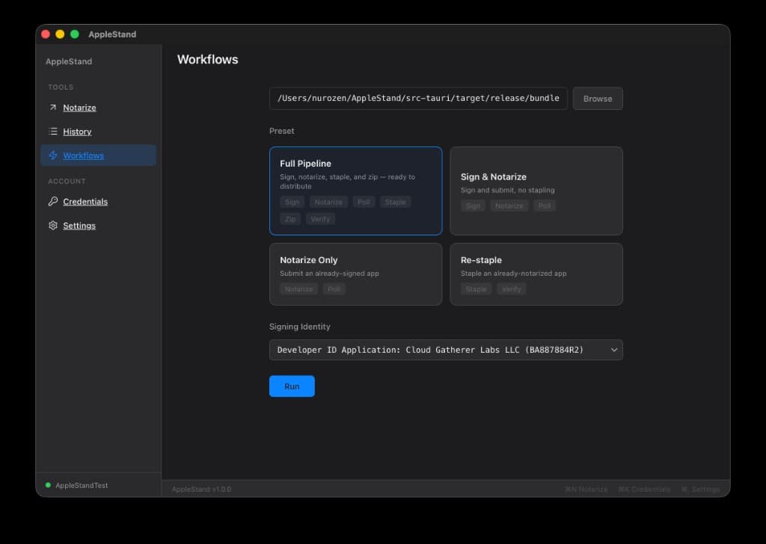Select the Notarize Only preset
Viewport: 766px width, 544px height.
[355, 273]
